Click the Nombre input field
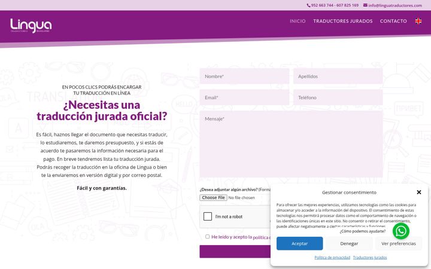The image size is (431, 269). (x=244, y=77)
